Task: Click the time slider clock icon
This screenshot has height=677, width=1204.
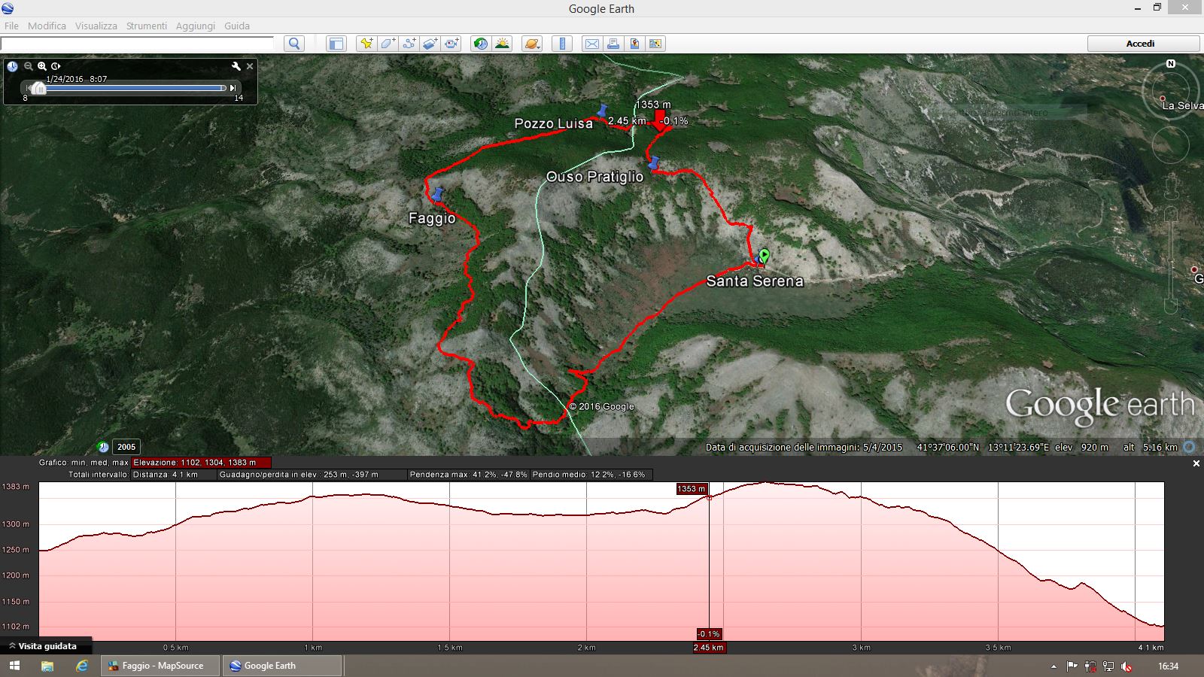Action: pos(13,66)
